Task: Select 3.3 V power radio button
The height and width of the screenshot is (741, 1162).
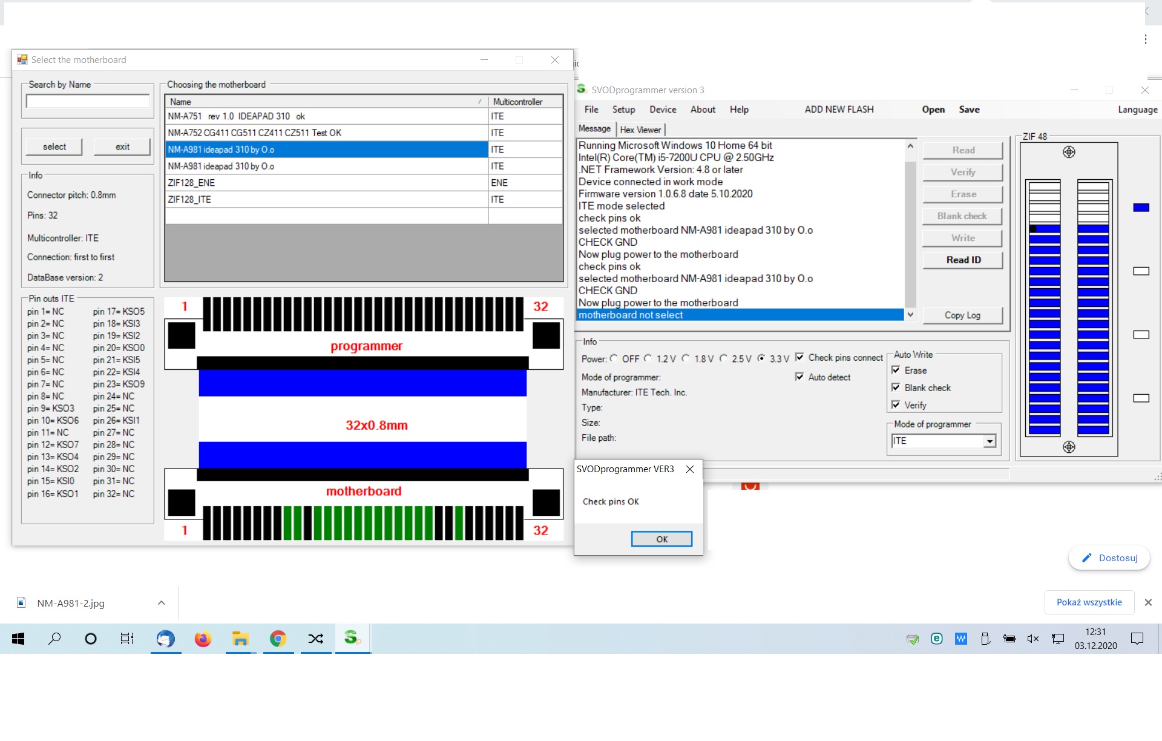Action: [x=761, y=358]
